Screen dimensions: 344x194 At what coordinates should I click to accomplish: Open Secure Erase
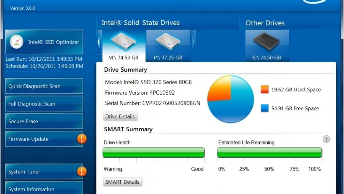coord(44,121)
